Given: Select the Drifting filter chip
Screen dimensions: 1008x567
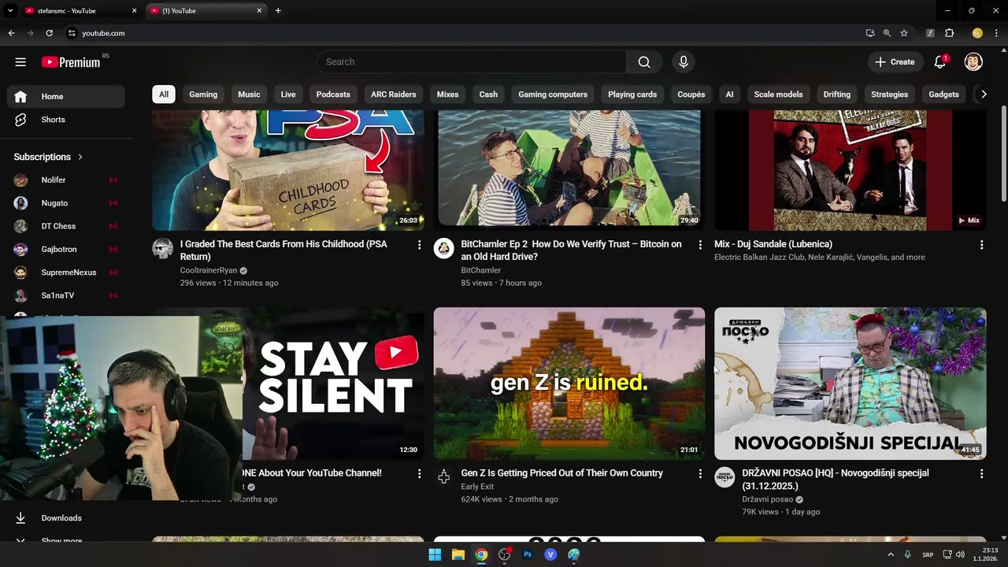Looking at the screenshot, I should click(837, 94).
